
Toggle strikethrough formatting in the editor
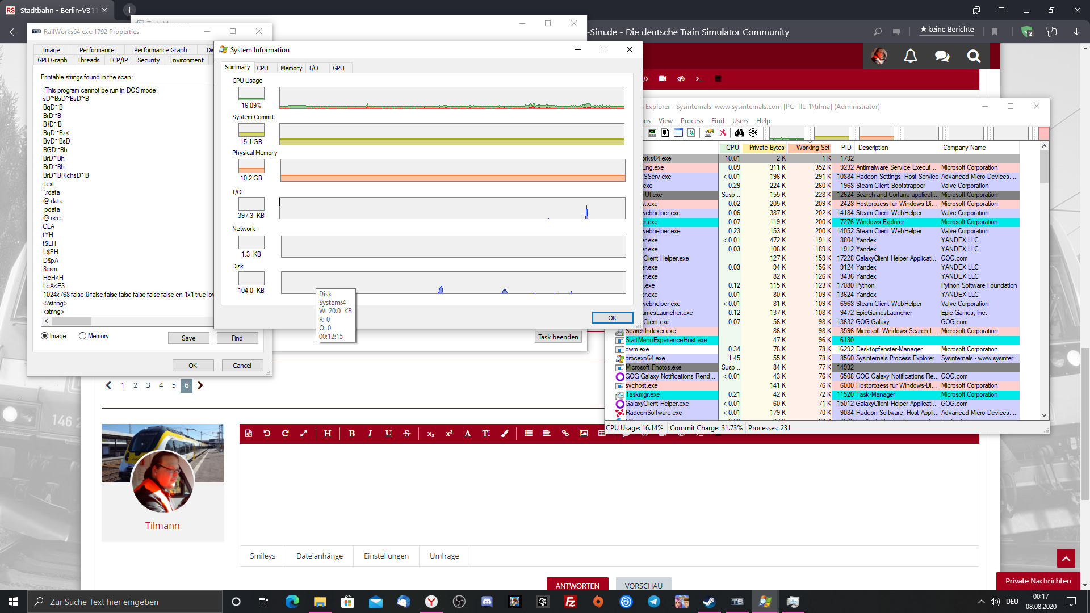[406, 434]
